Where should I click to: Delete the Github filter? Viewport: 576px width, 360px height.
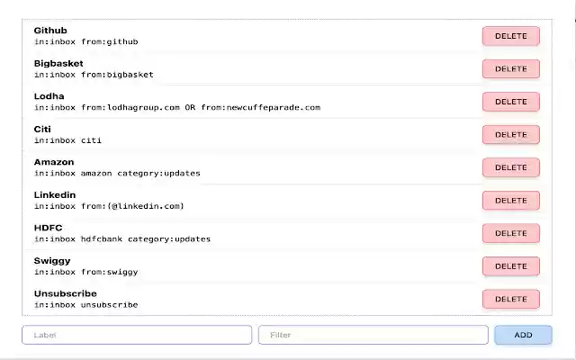tap(511, 36)
